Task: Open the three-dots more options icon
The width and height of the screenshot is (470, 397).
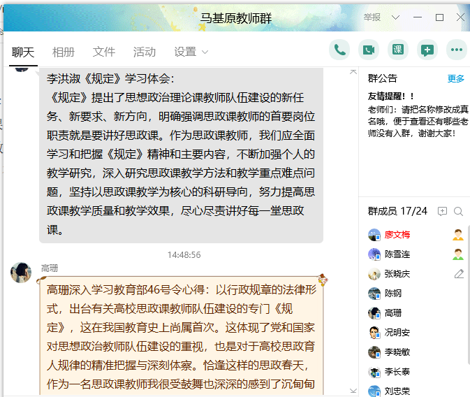Action: click(x=457, y=50)
